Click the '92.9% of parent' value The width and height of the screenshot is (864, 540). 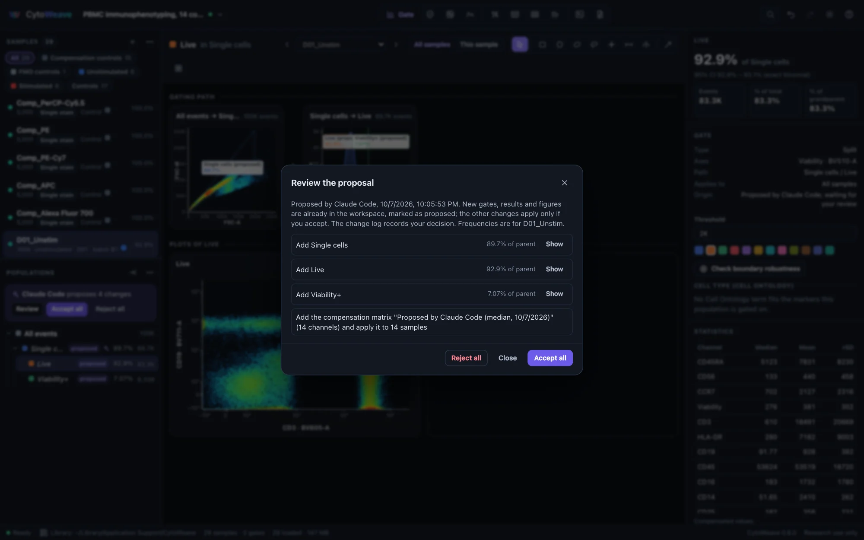(511, 269)
